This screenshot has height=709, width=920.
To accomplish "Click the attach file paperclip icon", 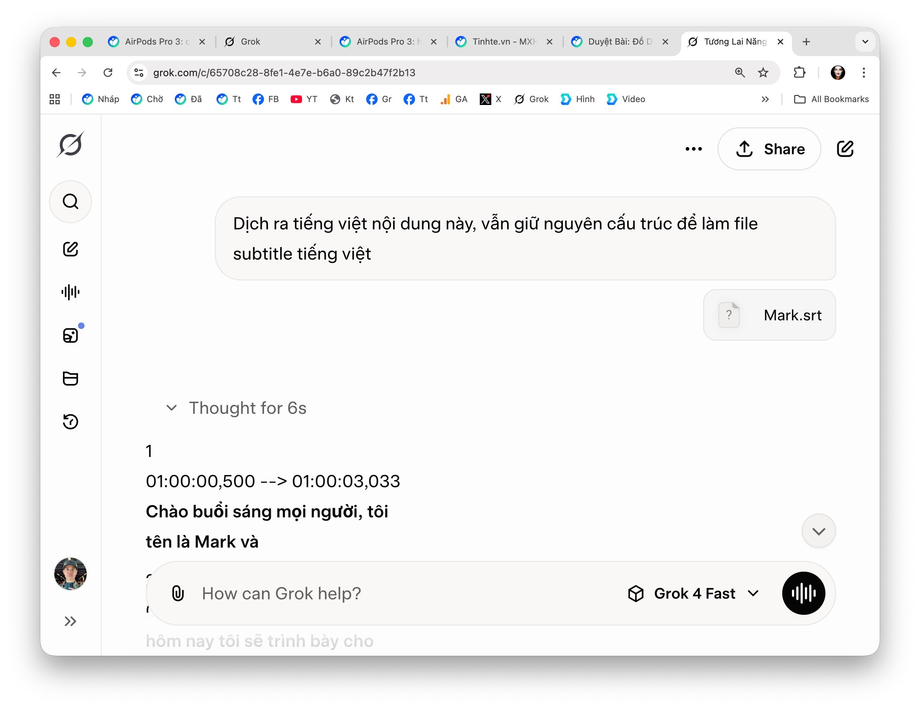I will click(x=178, y=593).
